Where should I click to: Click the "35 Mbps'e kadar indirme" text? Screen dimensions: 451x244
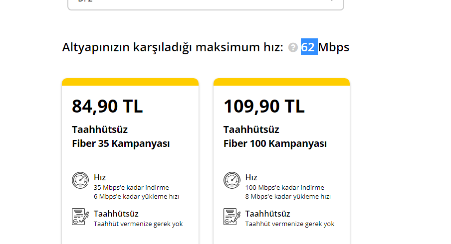(131, 188)
